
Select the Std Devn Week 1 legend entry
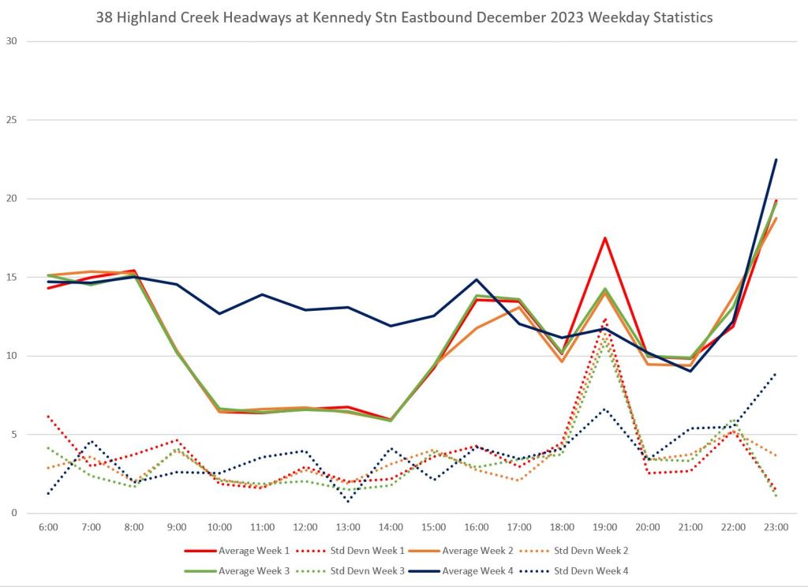click(362, 550)
